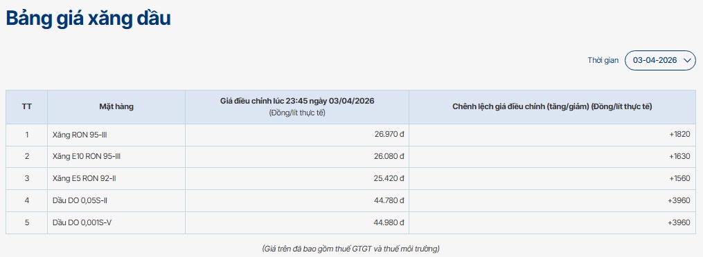
Task: Click the chevron arrow in date selector
Action: click(x=687, y=61)
